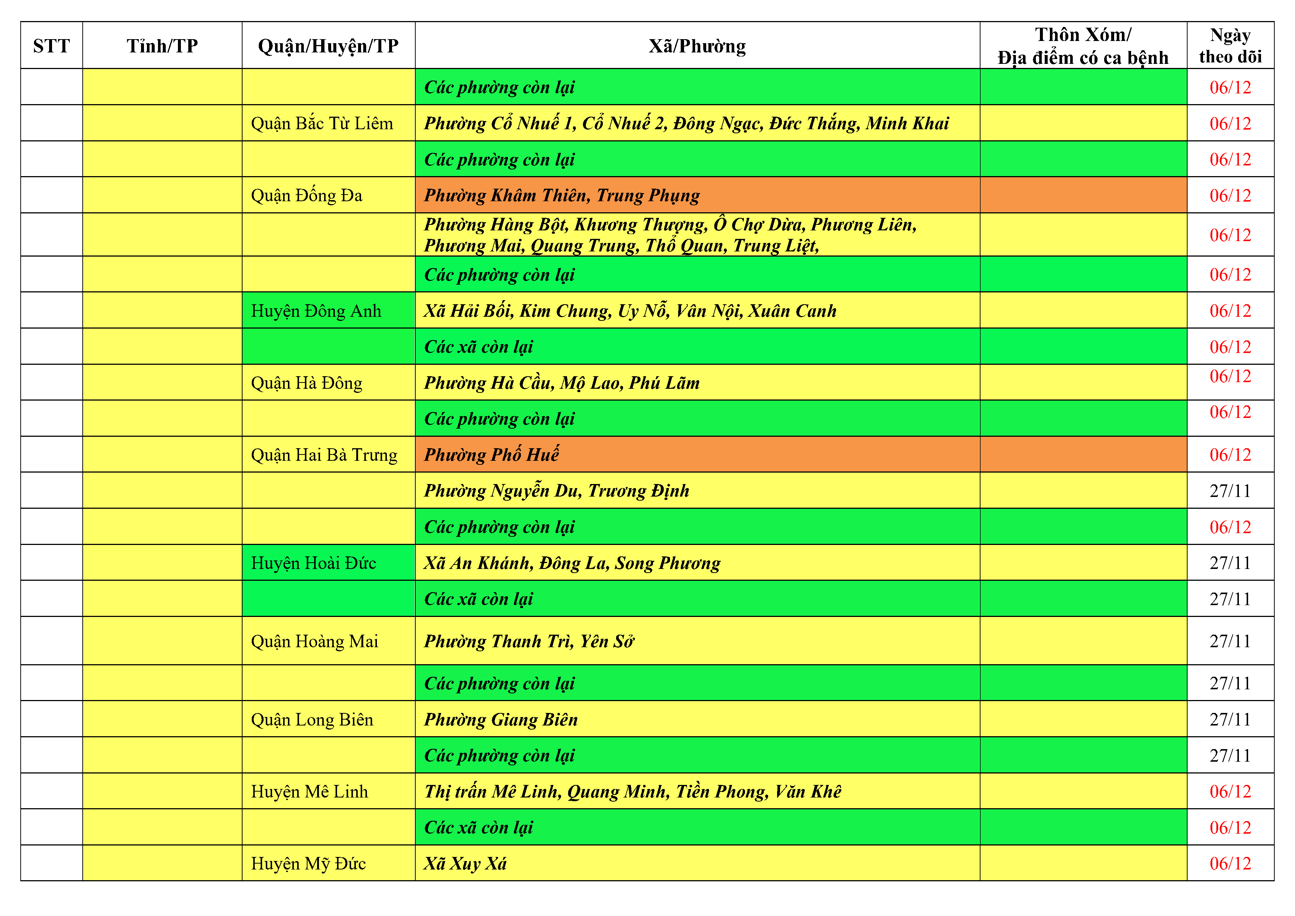Image resolution: width=1295 pixels, height=916 pixels.
Task: Select the Quận Bắc Từ Liêm cell
Action: coord(322,123)
